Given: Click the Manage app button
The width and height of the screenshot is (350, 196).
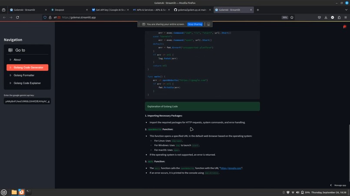Looking at the screenshot, I should [x=340, y=185].
